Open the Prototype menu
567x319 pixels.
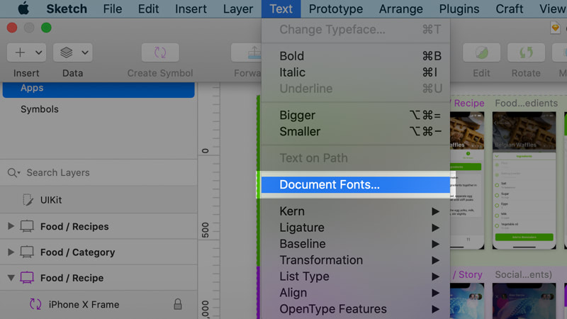coord(335,9)
